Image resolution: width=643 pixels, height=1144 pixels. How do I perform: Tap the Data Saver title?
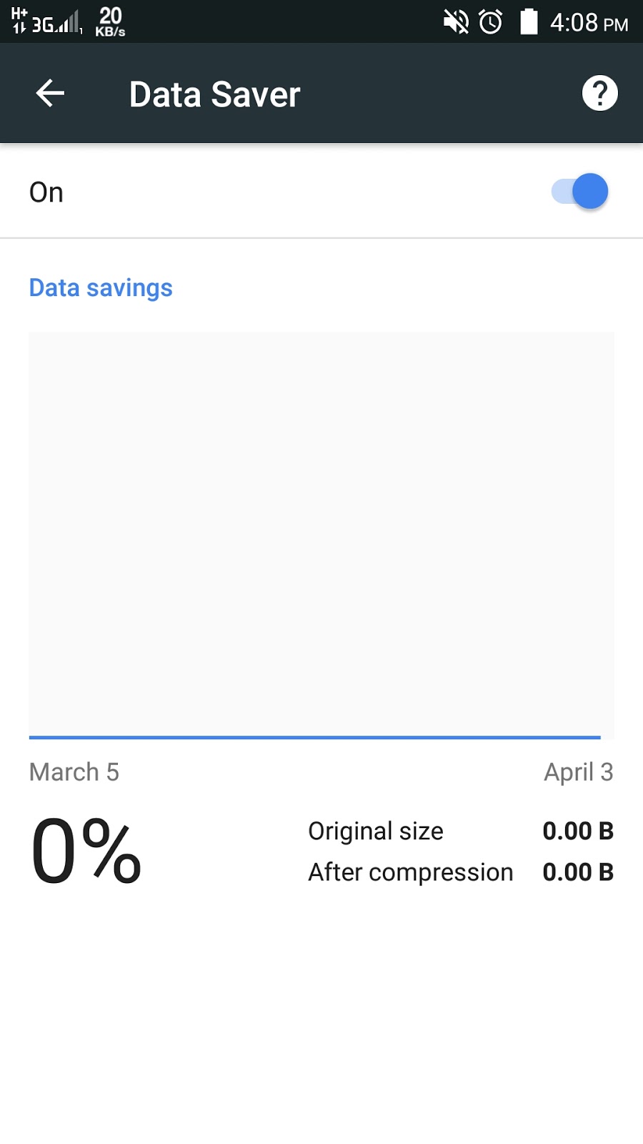(214, 94)
